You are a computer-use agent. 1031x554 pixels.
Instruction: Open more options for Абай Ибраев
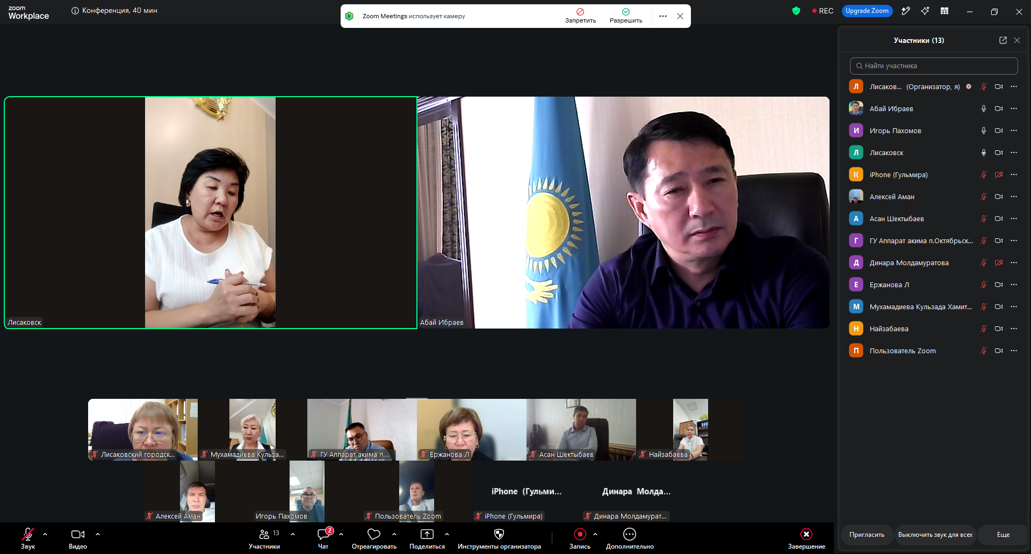pos(1014,108)
